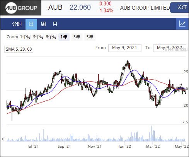Click the Nov '21 axis label
Screen dimensions: 189x157
point(95,147)
